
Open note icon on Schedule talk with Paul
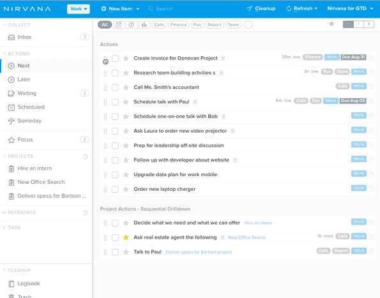195,102
